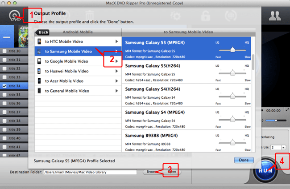Select to Huawei Mobile Video category
The height and width of the screenshot is (189, 290).
point(78,71)
